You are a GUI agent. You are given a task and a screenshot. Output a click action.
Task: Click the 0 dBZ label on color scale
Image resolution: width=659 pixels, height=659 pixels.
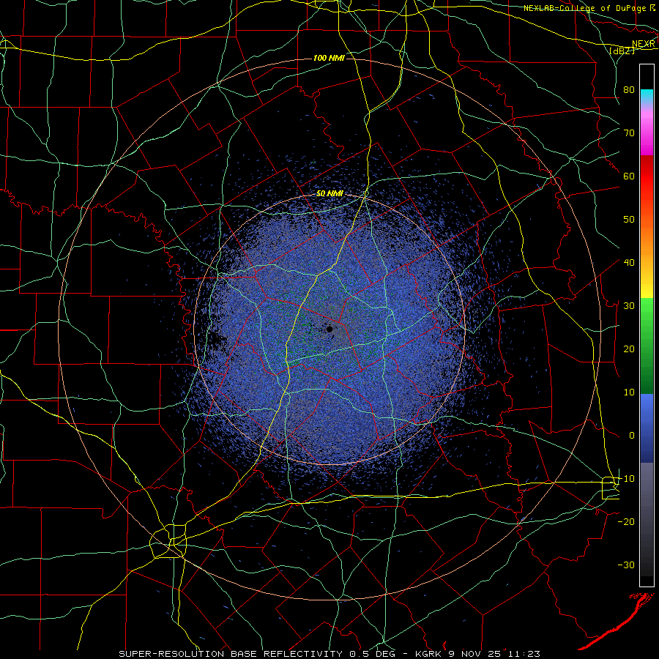(x=632, y=436)
